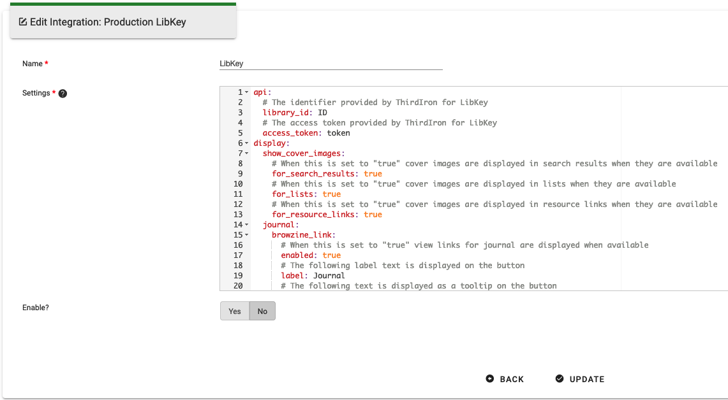Collapse the display section on line 6
The height and width of the screenshot is (400, 728).
click(x=246, y=143)
